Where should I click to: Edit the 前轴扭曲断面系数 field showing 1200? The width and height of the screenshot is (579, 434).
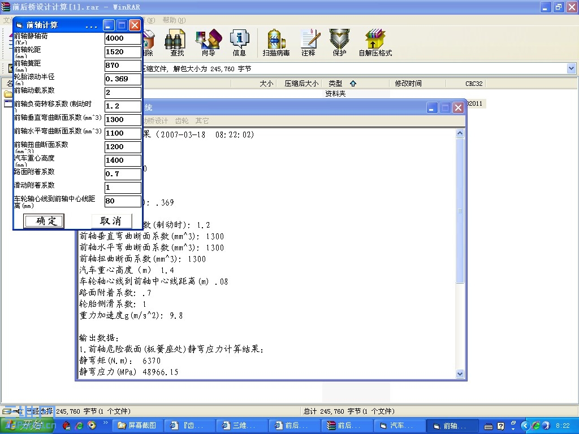pyautogui.click(x=123, y=146)
